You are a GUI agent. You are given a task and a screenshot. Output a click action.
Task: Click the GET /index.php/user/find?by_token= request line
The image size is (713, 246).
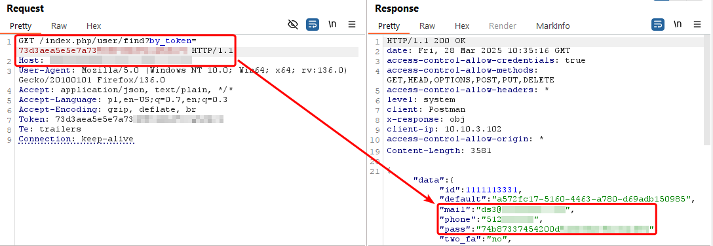(107, 41)
